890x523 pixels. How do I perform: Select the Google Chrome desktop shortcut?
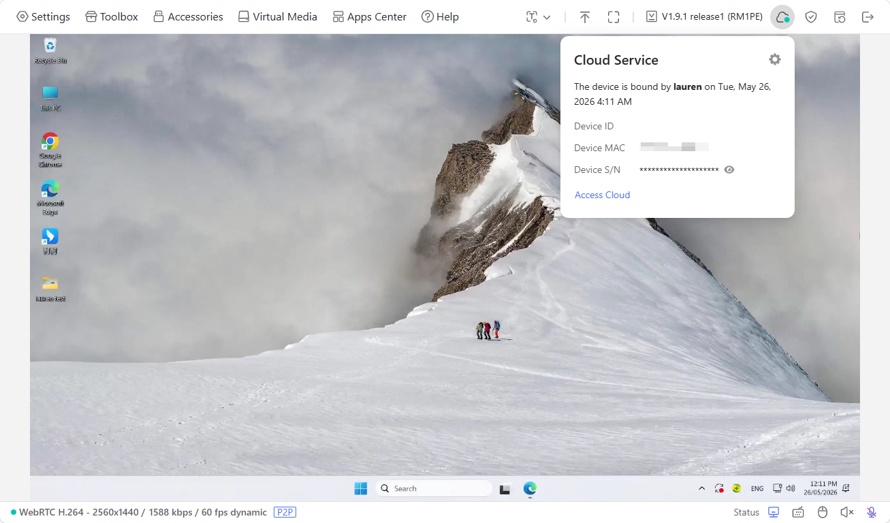tap(50, 150)
